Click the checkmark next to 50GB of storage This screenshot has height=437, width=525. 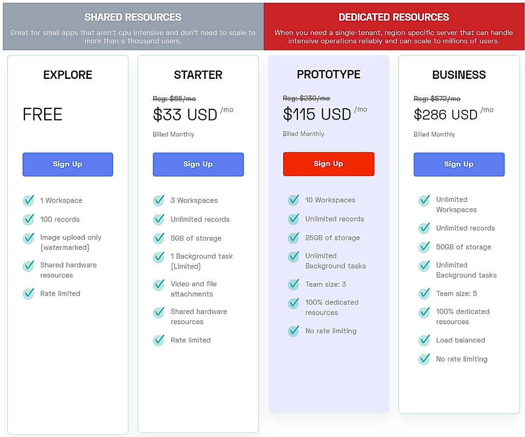[424, 247]
